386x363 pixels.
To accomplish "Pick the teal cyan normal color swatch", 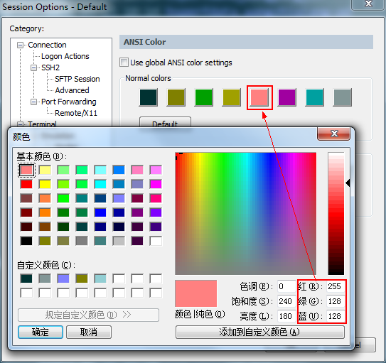I will tap(314, 97).
